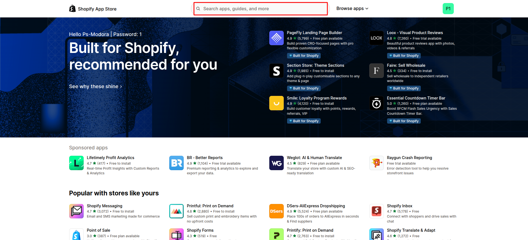Open Essential Countdown Timer Bar icon
The image size is (528, 240).
tap(376, 103)
